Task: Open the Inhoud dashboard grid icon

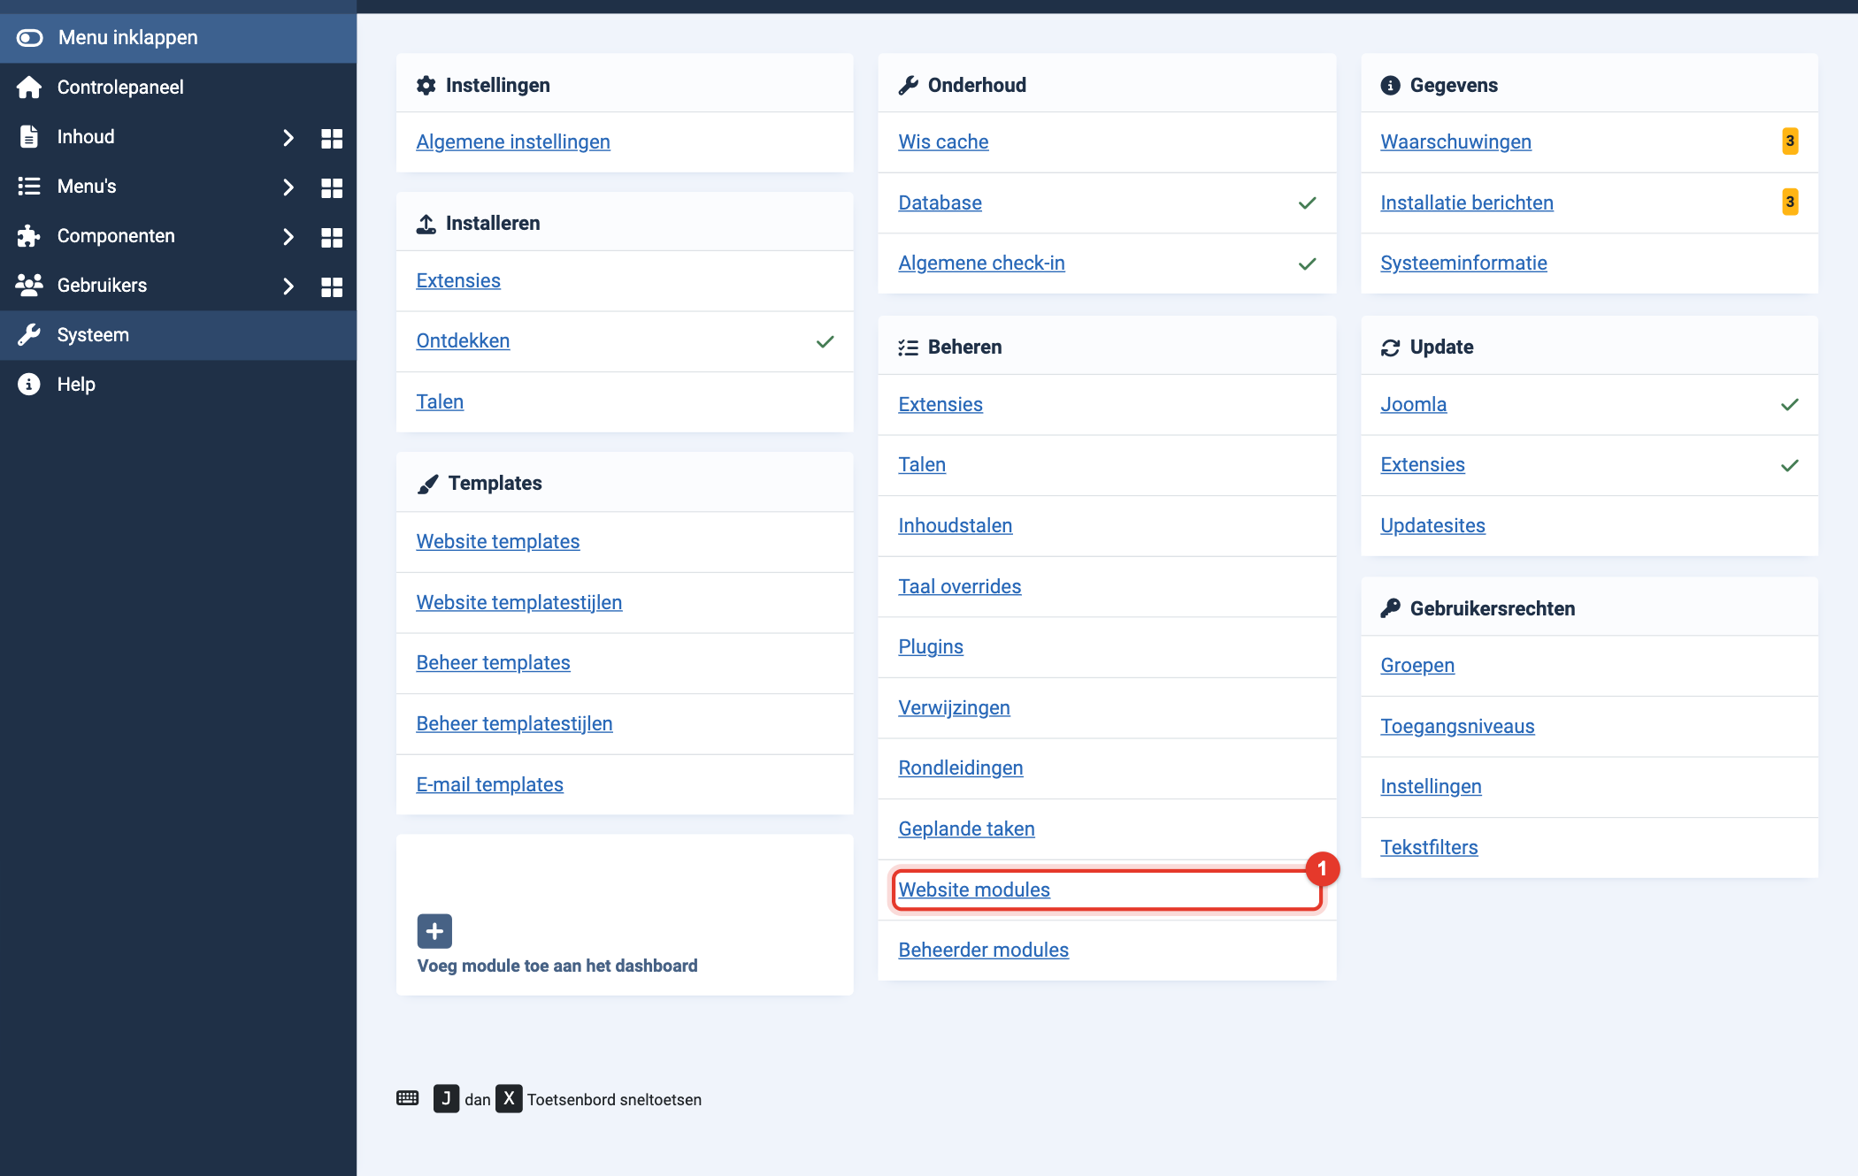Action: click(332, 138)
